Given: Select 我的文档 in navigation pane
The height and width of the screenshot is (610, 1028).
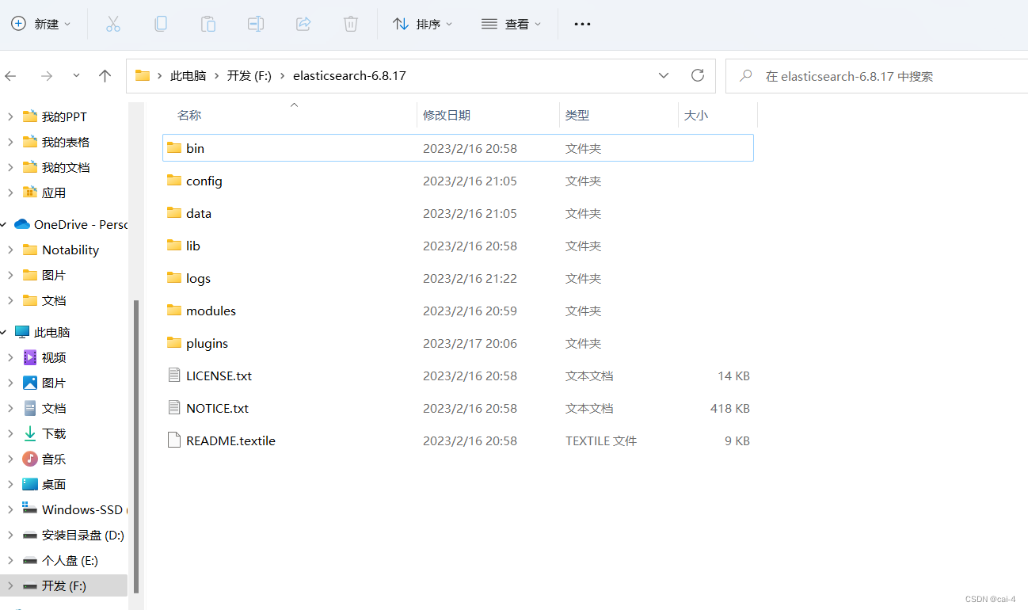Looking at the screenshot, I should coord(66,167).
